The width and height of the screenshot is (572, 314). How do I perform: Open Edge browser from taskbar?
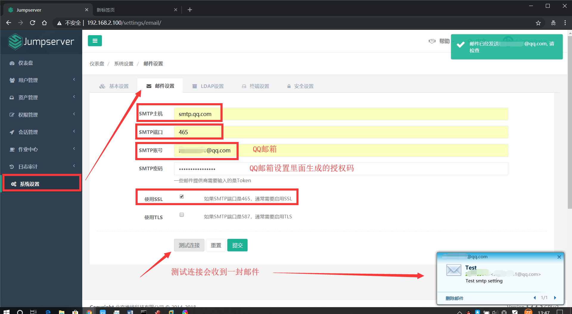point(48,312)
